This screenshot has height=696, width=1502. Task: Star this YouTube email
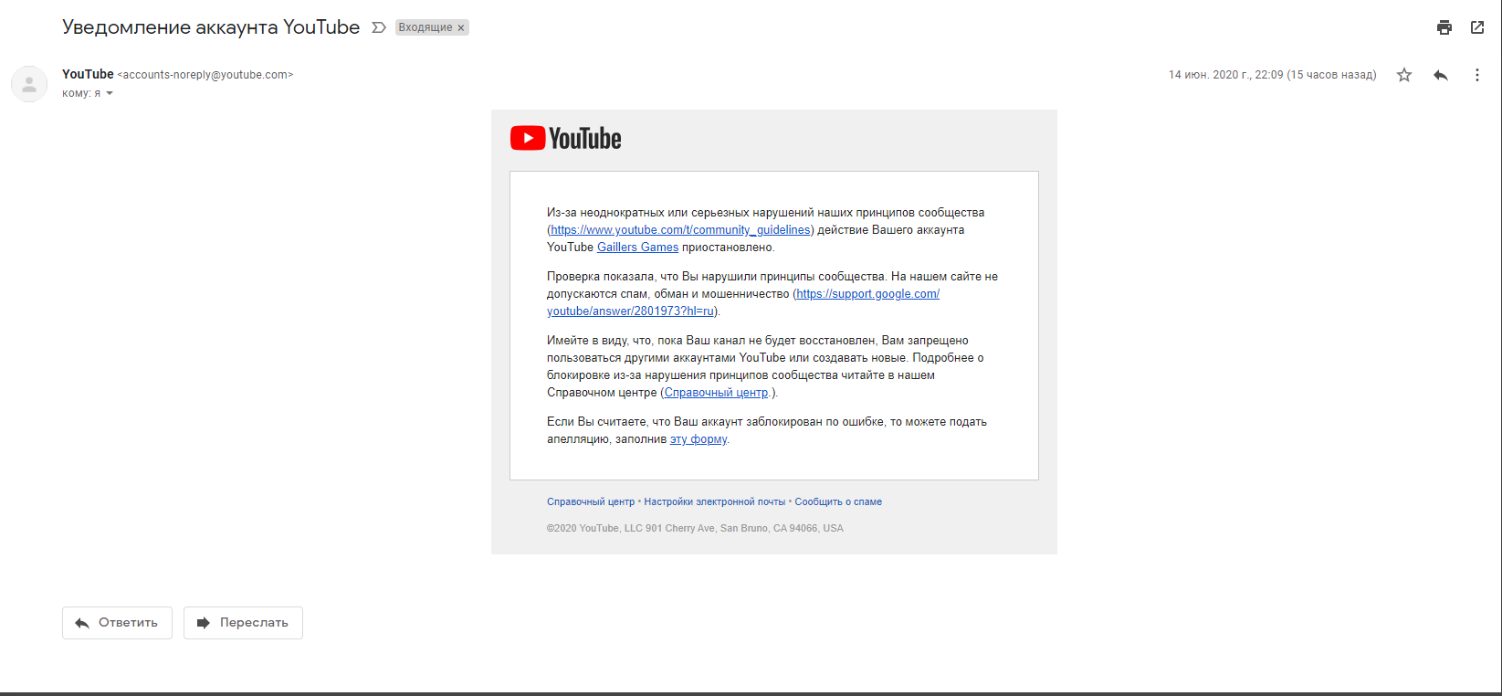[1404, 75]
